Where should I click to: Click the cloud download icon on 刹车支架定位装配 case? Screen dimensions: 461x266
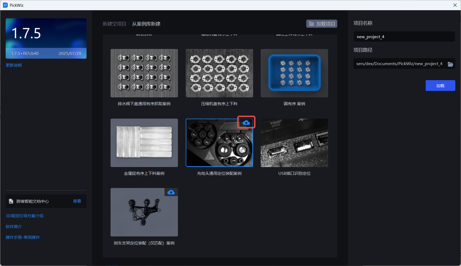[x=171, y=192]
